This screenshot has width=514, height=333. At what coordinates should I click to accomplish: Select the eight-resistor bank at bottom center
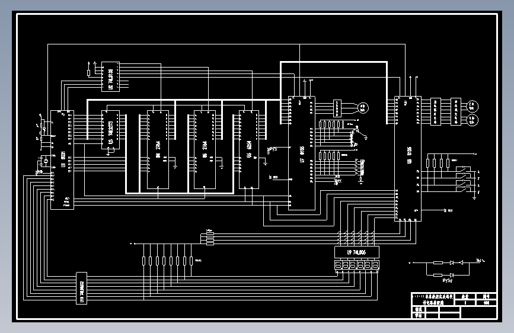point(167,261)
